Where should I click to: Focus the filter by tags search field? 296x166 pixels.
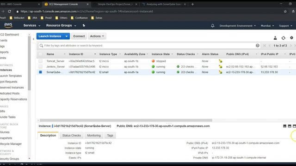pyautogui.click(x=149, y=46)
